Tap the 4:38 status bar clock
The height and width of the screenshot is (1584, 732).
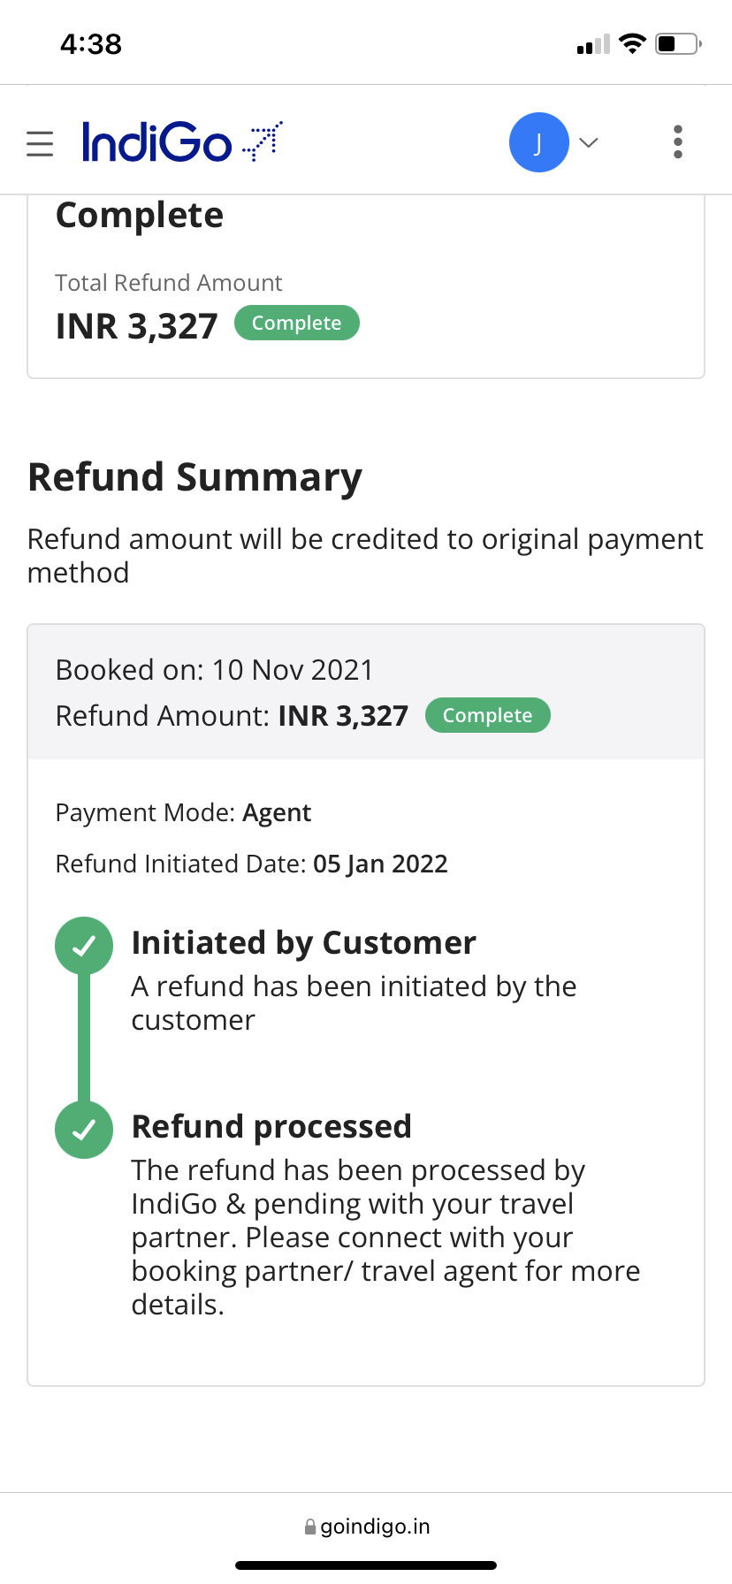click(x=91, y=44)
